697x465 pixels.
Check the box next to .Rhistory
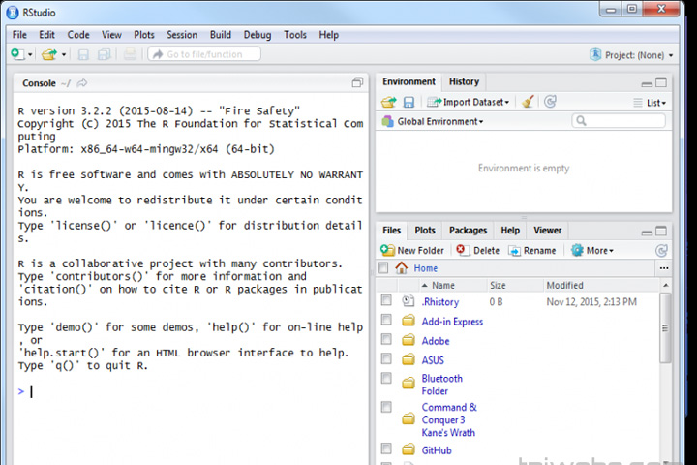point(386,300)
